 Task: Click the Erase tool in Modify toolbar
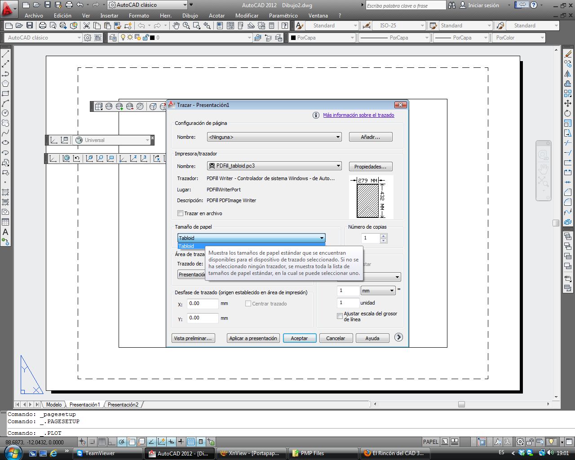click(568, 54)
